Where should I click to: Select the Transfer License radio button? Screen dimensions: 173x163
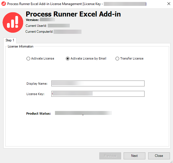tap(117, 59)
